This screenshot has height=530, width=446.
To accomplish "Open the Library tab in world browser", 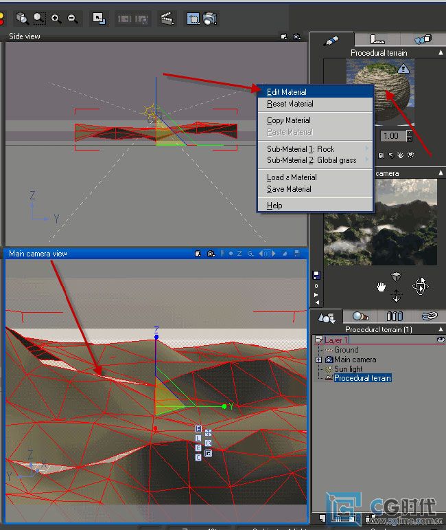I will [395, 316].
